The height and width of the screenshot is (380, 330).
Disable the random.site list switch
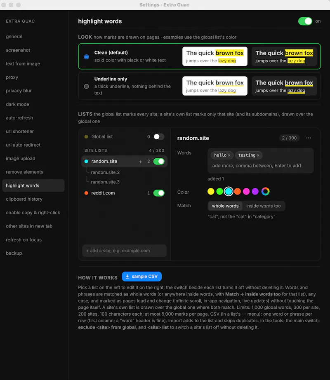(159, 162)
